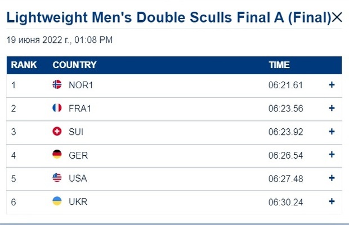Click the dialog title heading text

coord(169,17)
